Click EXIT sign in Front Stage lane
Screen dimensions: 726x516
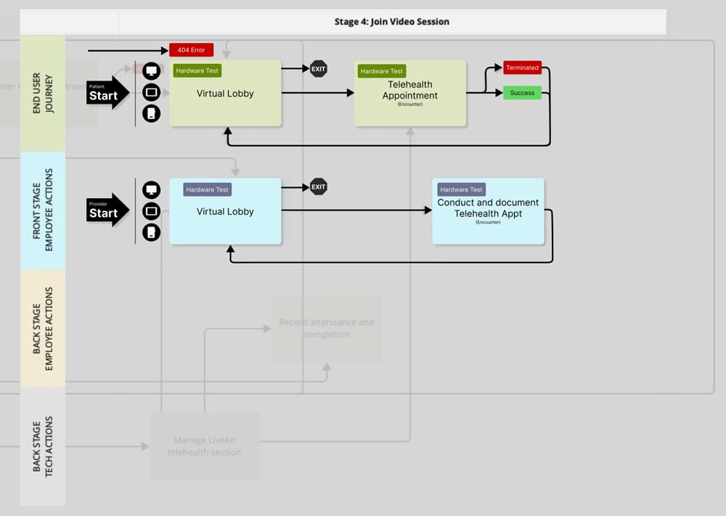click(x=319, y=187)
